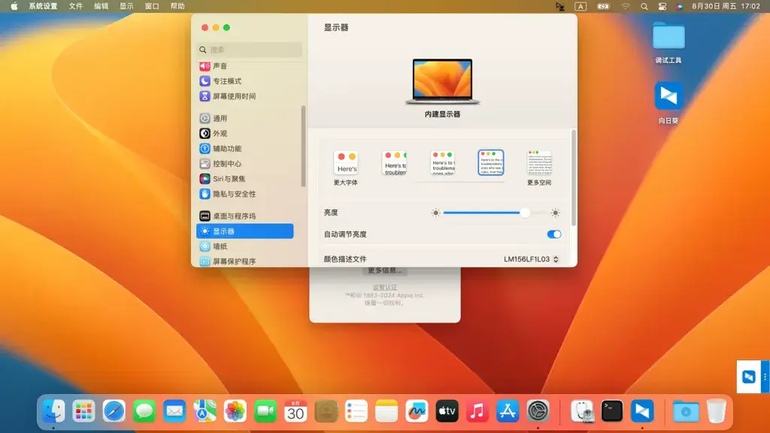
Task: Open Reminders app in Dock
Action: point(356,410)
